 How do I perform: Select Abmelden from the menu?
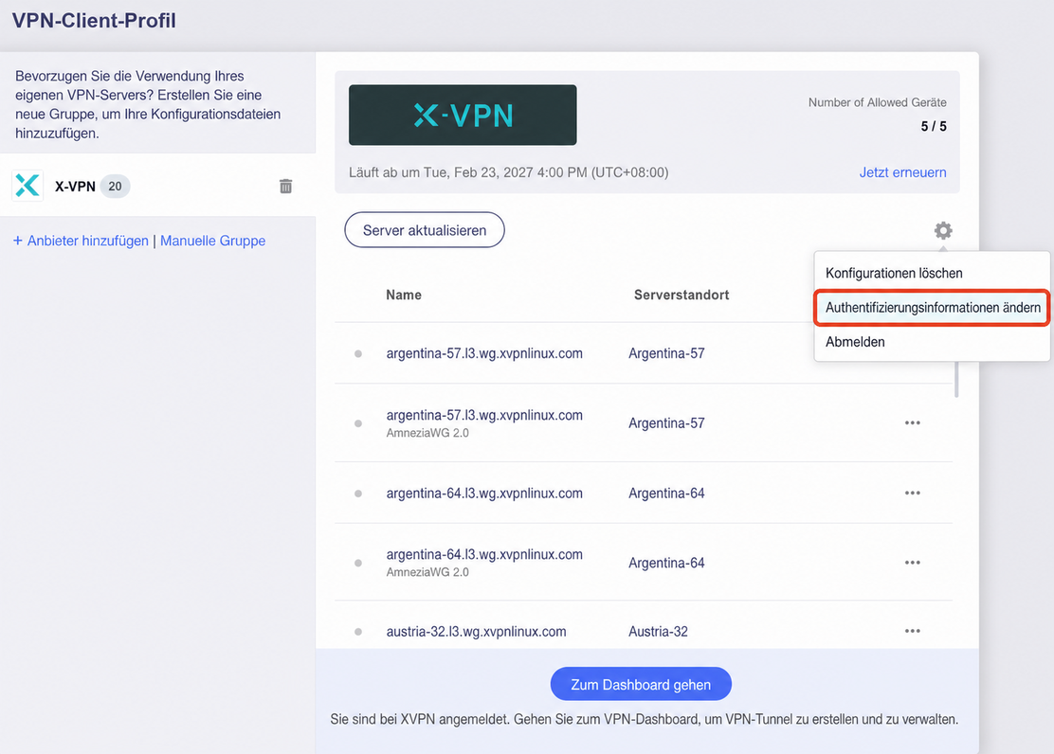[932, 342]
